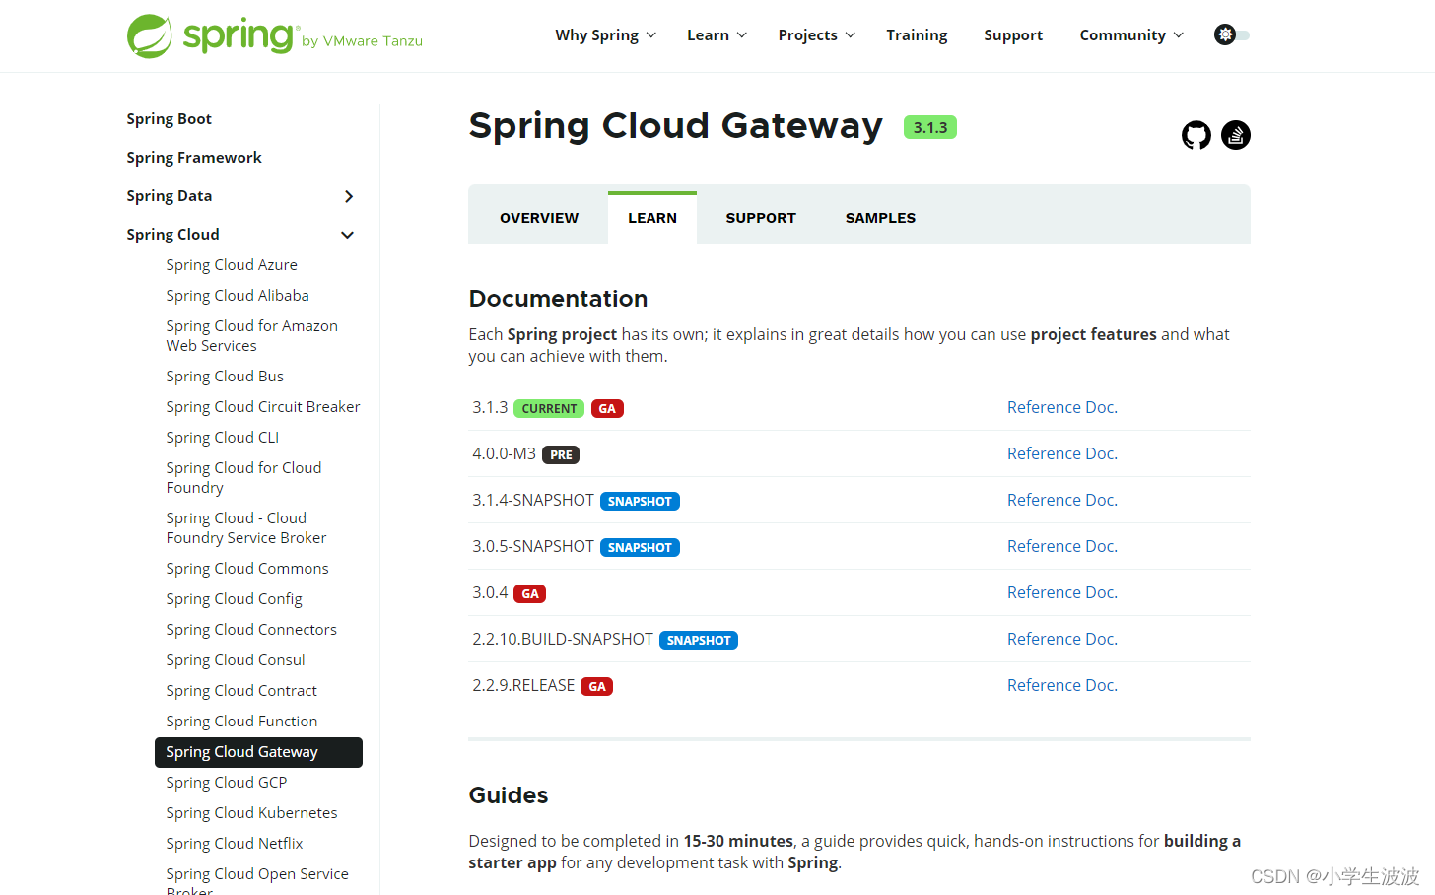Open Spring Cloud Consul
The height and width of the screenshot is (895, 1435).
[236, 660]
